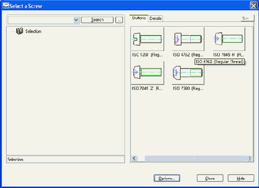Switch to the Details tab
Image resolution: width=259 pixels, height=188 pixels.
(x=155, y=19)
